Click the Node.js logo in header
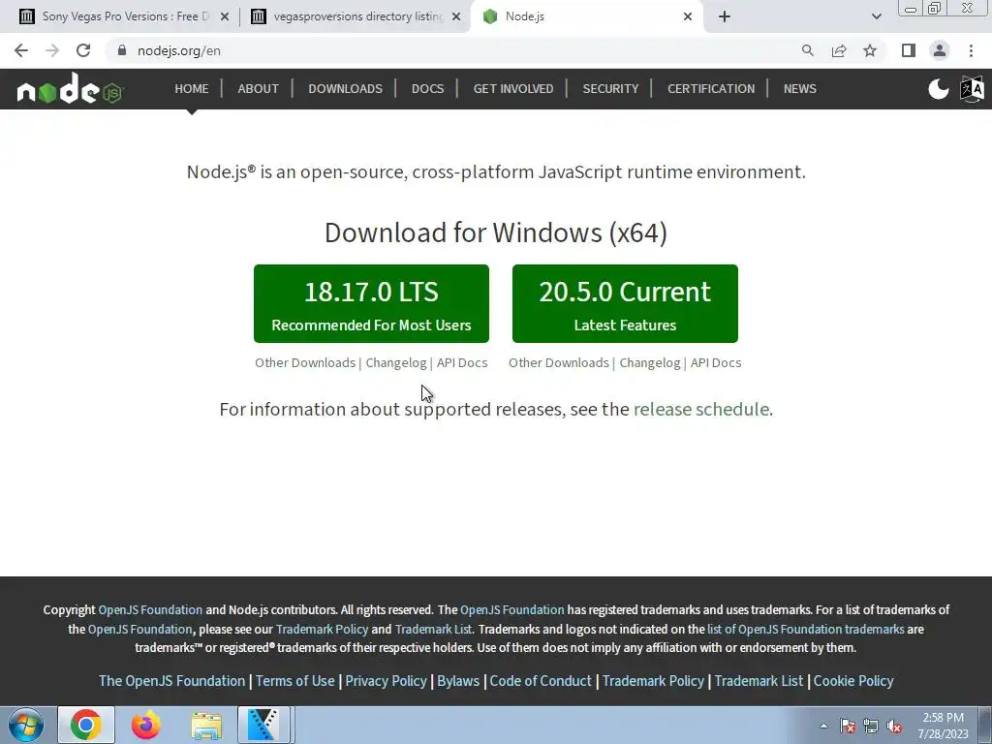Image resolution: width=992 pixels, height=744 pixels. point(70,88)
